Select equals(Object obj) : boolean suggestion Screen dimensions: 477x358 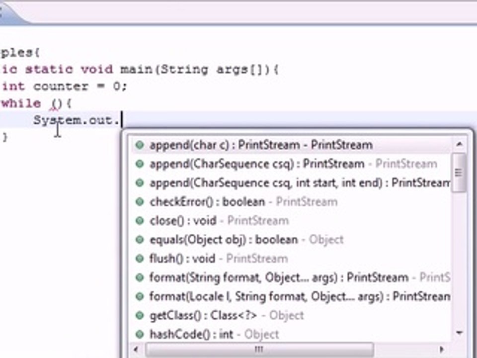292,240
